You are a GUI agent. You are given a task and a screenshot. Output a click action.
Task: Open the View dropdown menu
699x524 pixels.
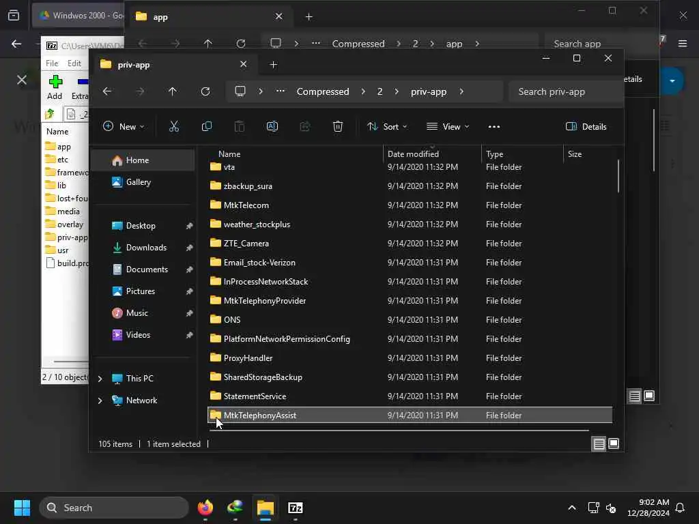click(448, 126)
